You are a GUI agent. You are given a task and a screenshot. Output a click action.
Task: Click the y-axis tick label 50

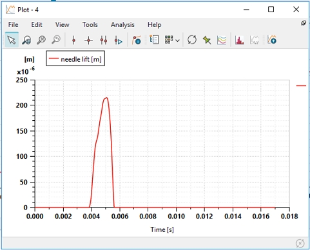click(24, 183)
